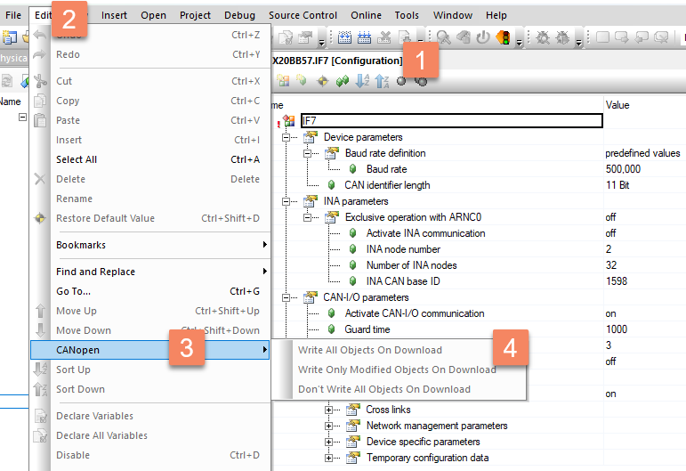The image size is (686, 471).
Task: Expand Network management parameters node
Action: coord(328,426)
